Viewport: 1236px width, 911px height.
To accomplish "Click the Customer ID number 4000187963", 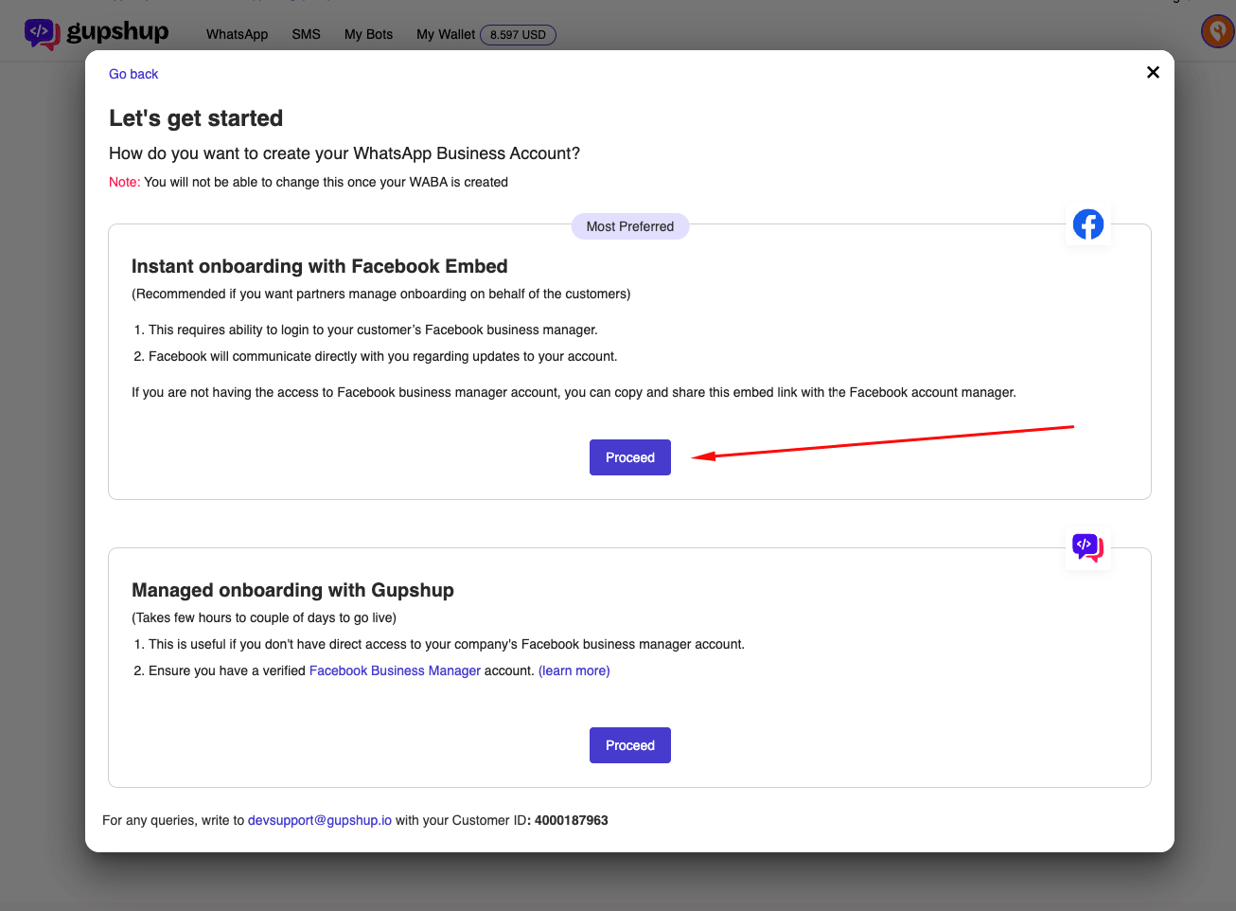I will (x=571, y=820).
